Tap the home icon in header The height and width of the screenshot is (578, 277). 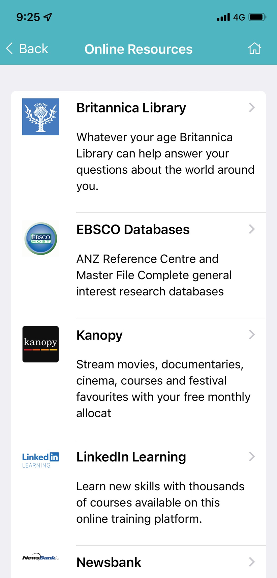(254, 49)
